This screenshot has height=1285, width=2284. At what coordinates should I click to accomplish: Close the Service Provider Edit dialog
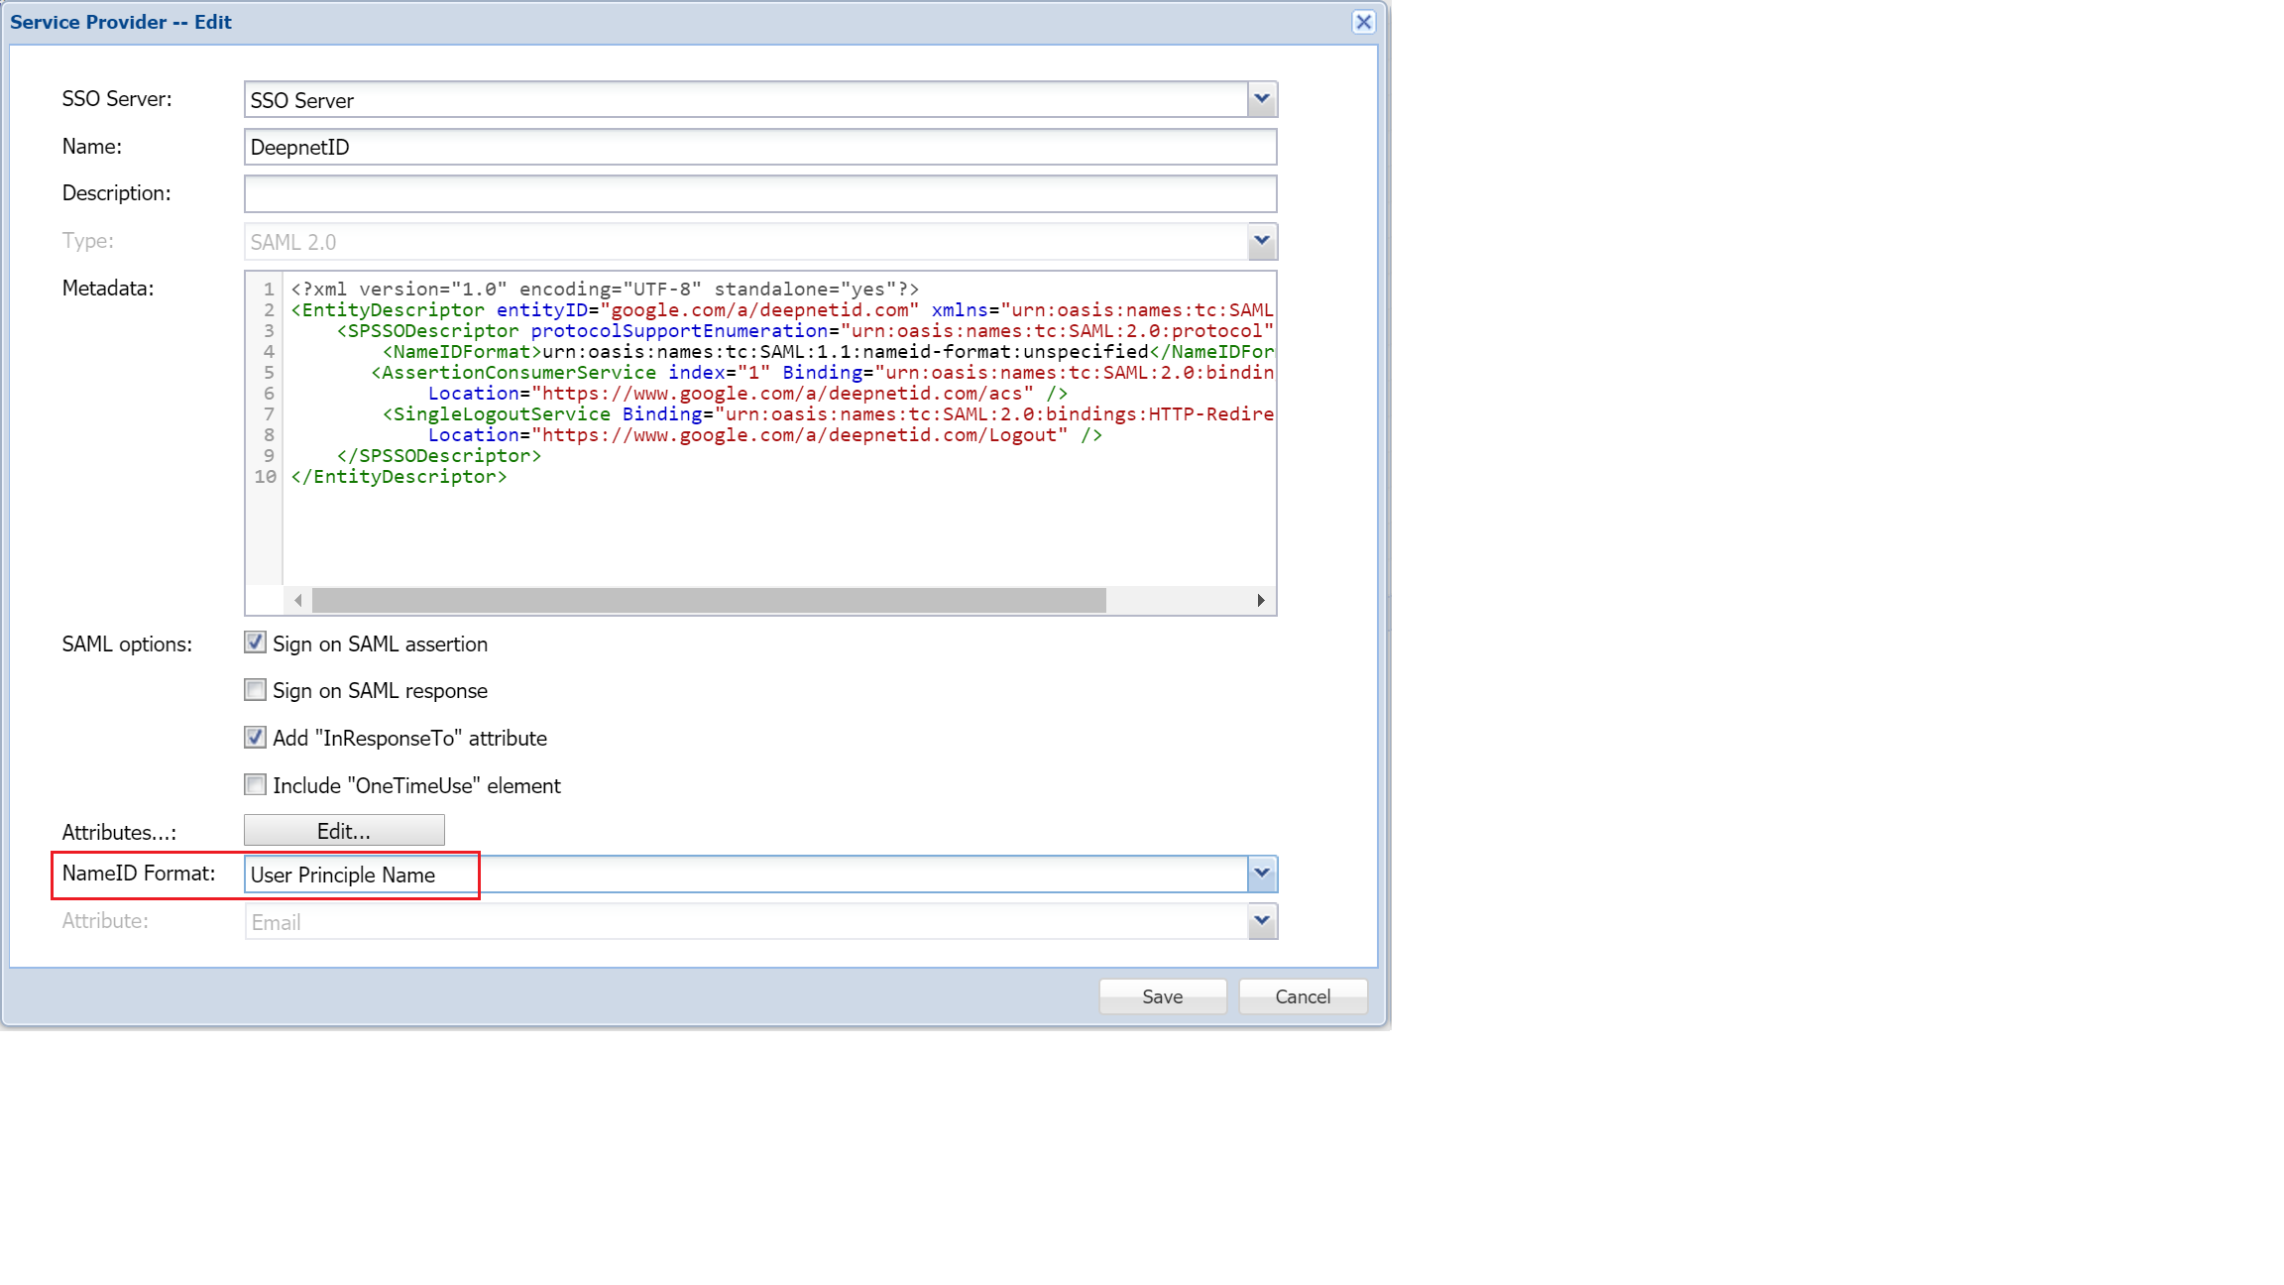coord(1363,22)
